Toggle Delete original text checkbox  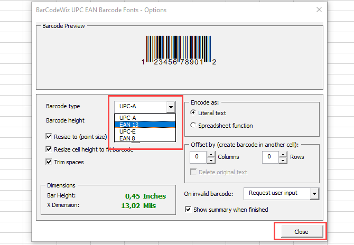click(x=193, y=172)
